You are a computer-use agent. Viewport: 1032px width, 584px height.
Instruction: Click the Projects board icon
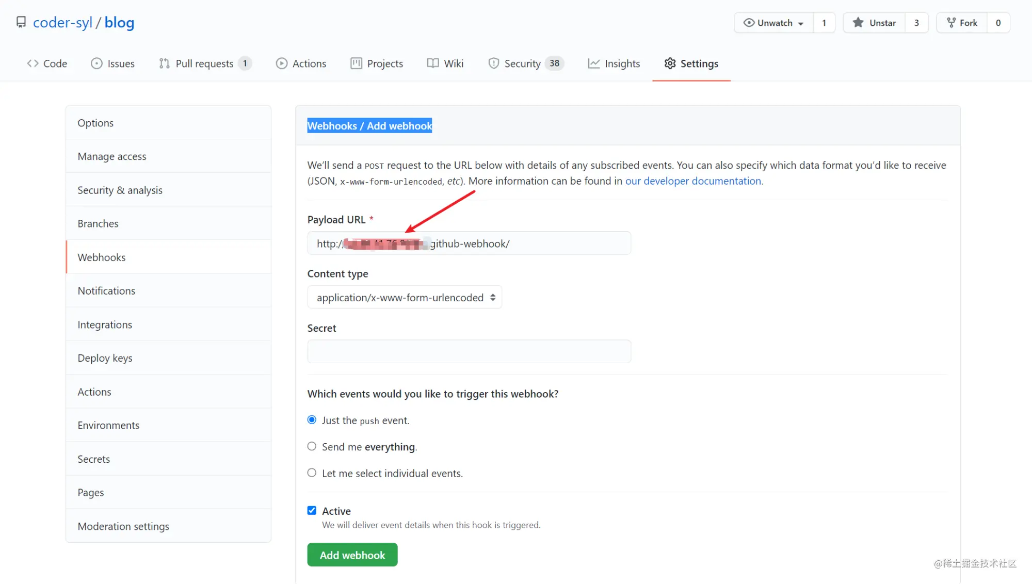(356, 63)
